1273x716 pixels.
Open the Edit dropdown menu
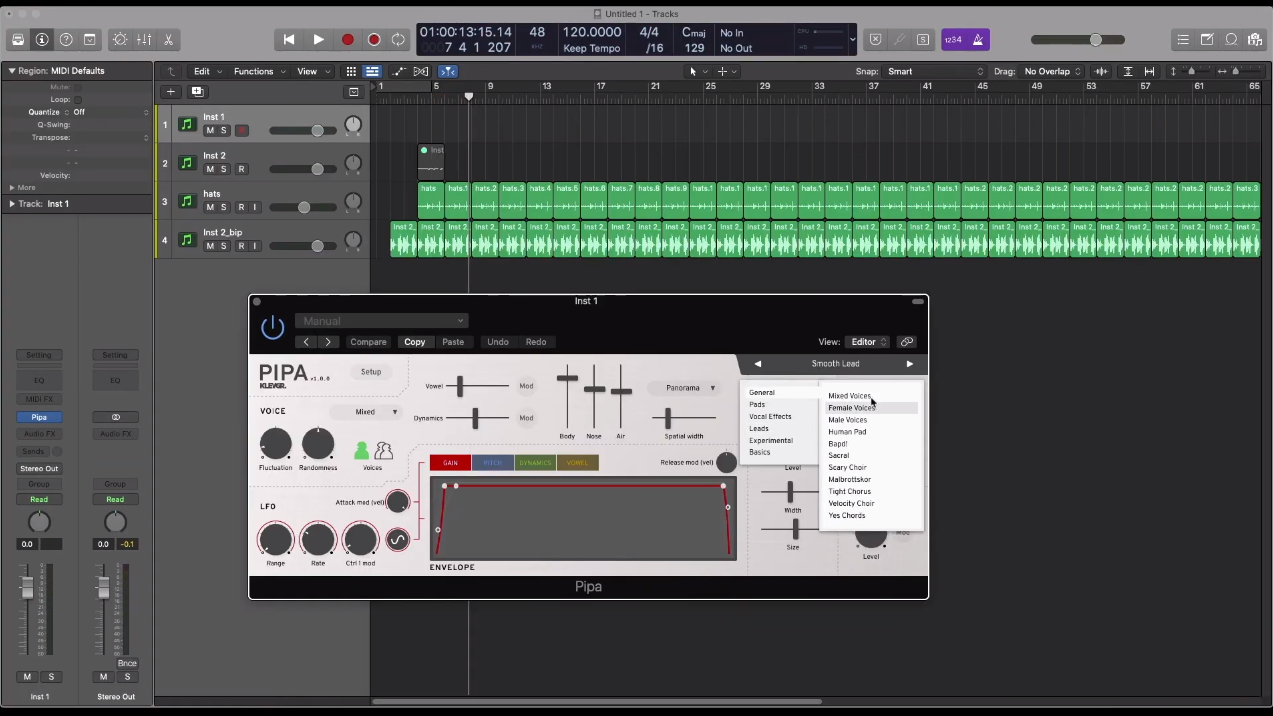tap(207, 71)
